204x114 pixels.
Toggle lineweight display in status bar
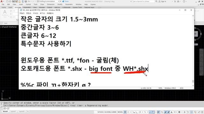point(158,112)
